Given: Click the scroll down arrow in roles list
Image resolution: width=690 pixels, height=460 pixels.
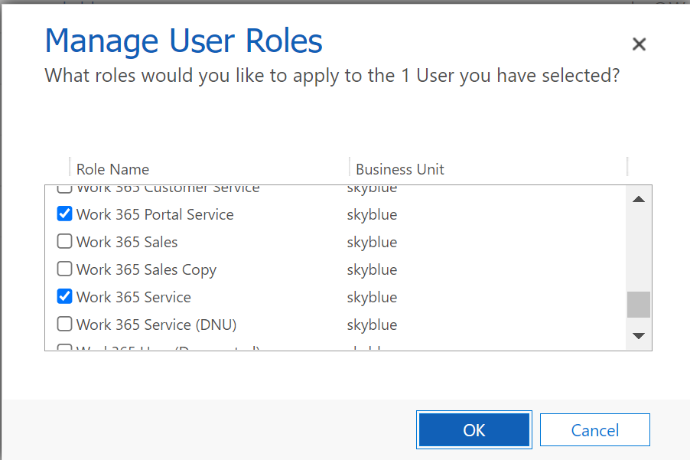Looking at the screenshot, I should (x=639, y=336).
